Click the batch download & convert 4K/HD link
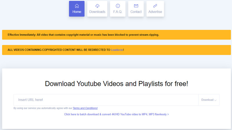The width and height of the screenshot is (232, 130). click(x=117, y=114)
